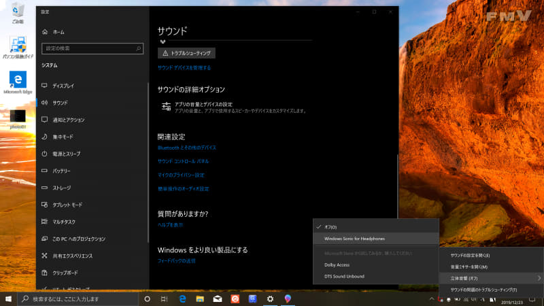544x306 pixels.
Task: Click ヘルプを表示 link
Action: tap(171, 225)
